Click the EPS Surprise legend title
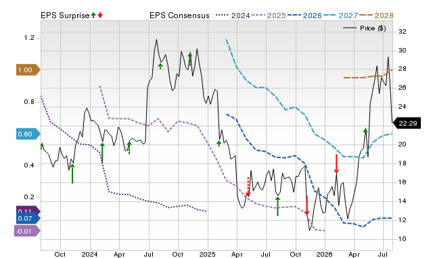The height and width of the screenshot is (258, 433). coord(65,16)
